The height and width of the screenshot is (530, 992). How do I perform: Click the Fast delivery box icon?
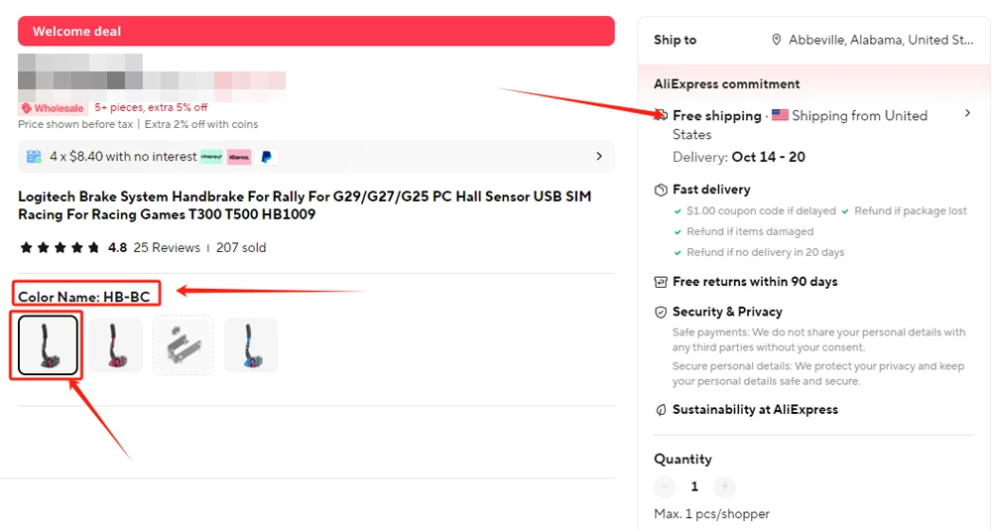coord(662,190)
